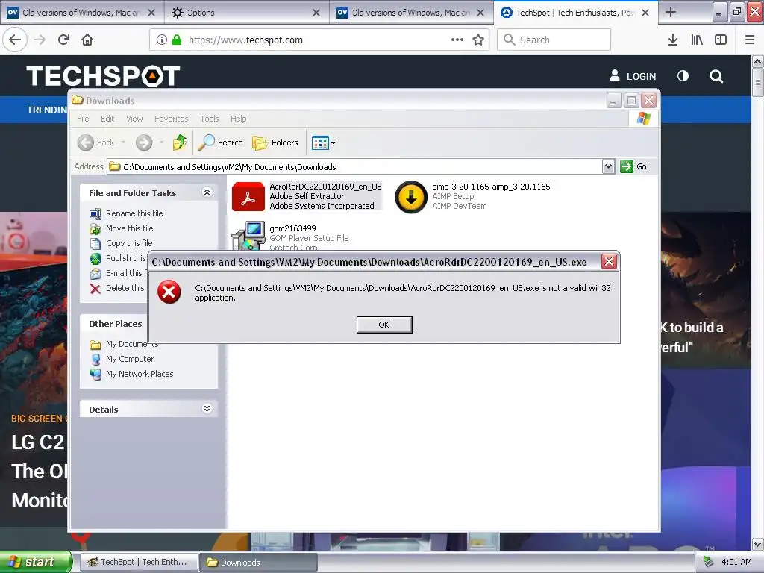764x573 pixels.
Task: Open Firefox hamburger menu
Action: 750,40
